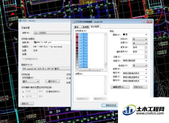169x123 pixels.
Task: Select plot style 颜色 253
Action: tap(83, 61)
